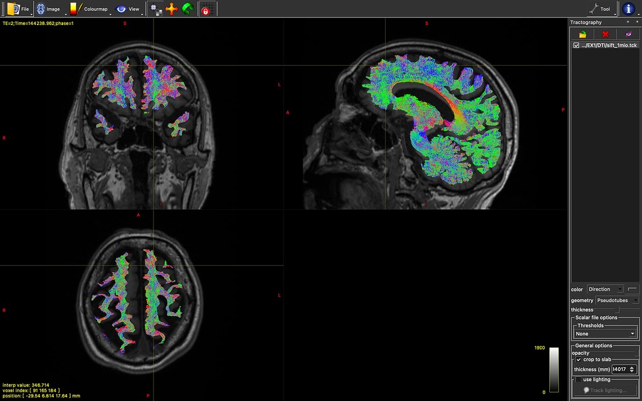Open the Thresholds None dropdown
The image size is (642, 401).
point(605,334)
